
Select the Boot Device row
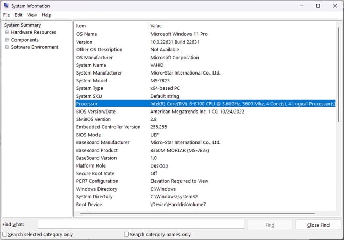205,205
